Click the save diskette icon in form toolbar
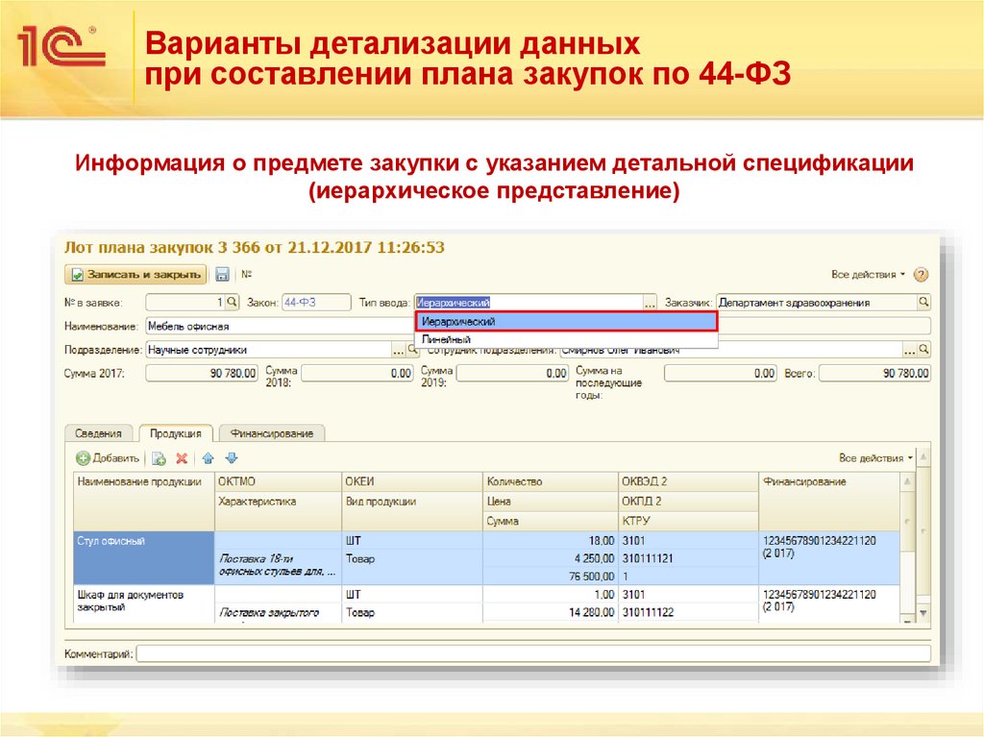 pos(222,274)
